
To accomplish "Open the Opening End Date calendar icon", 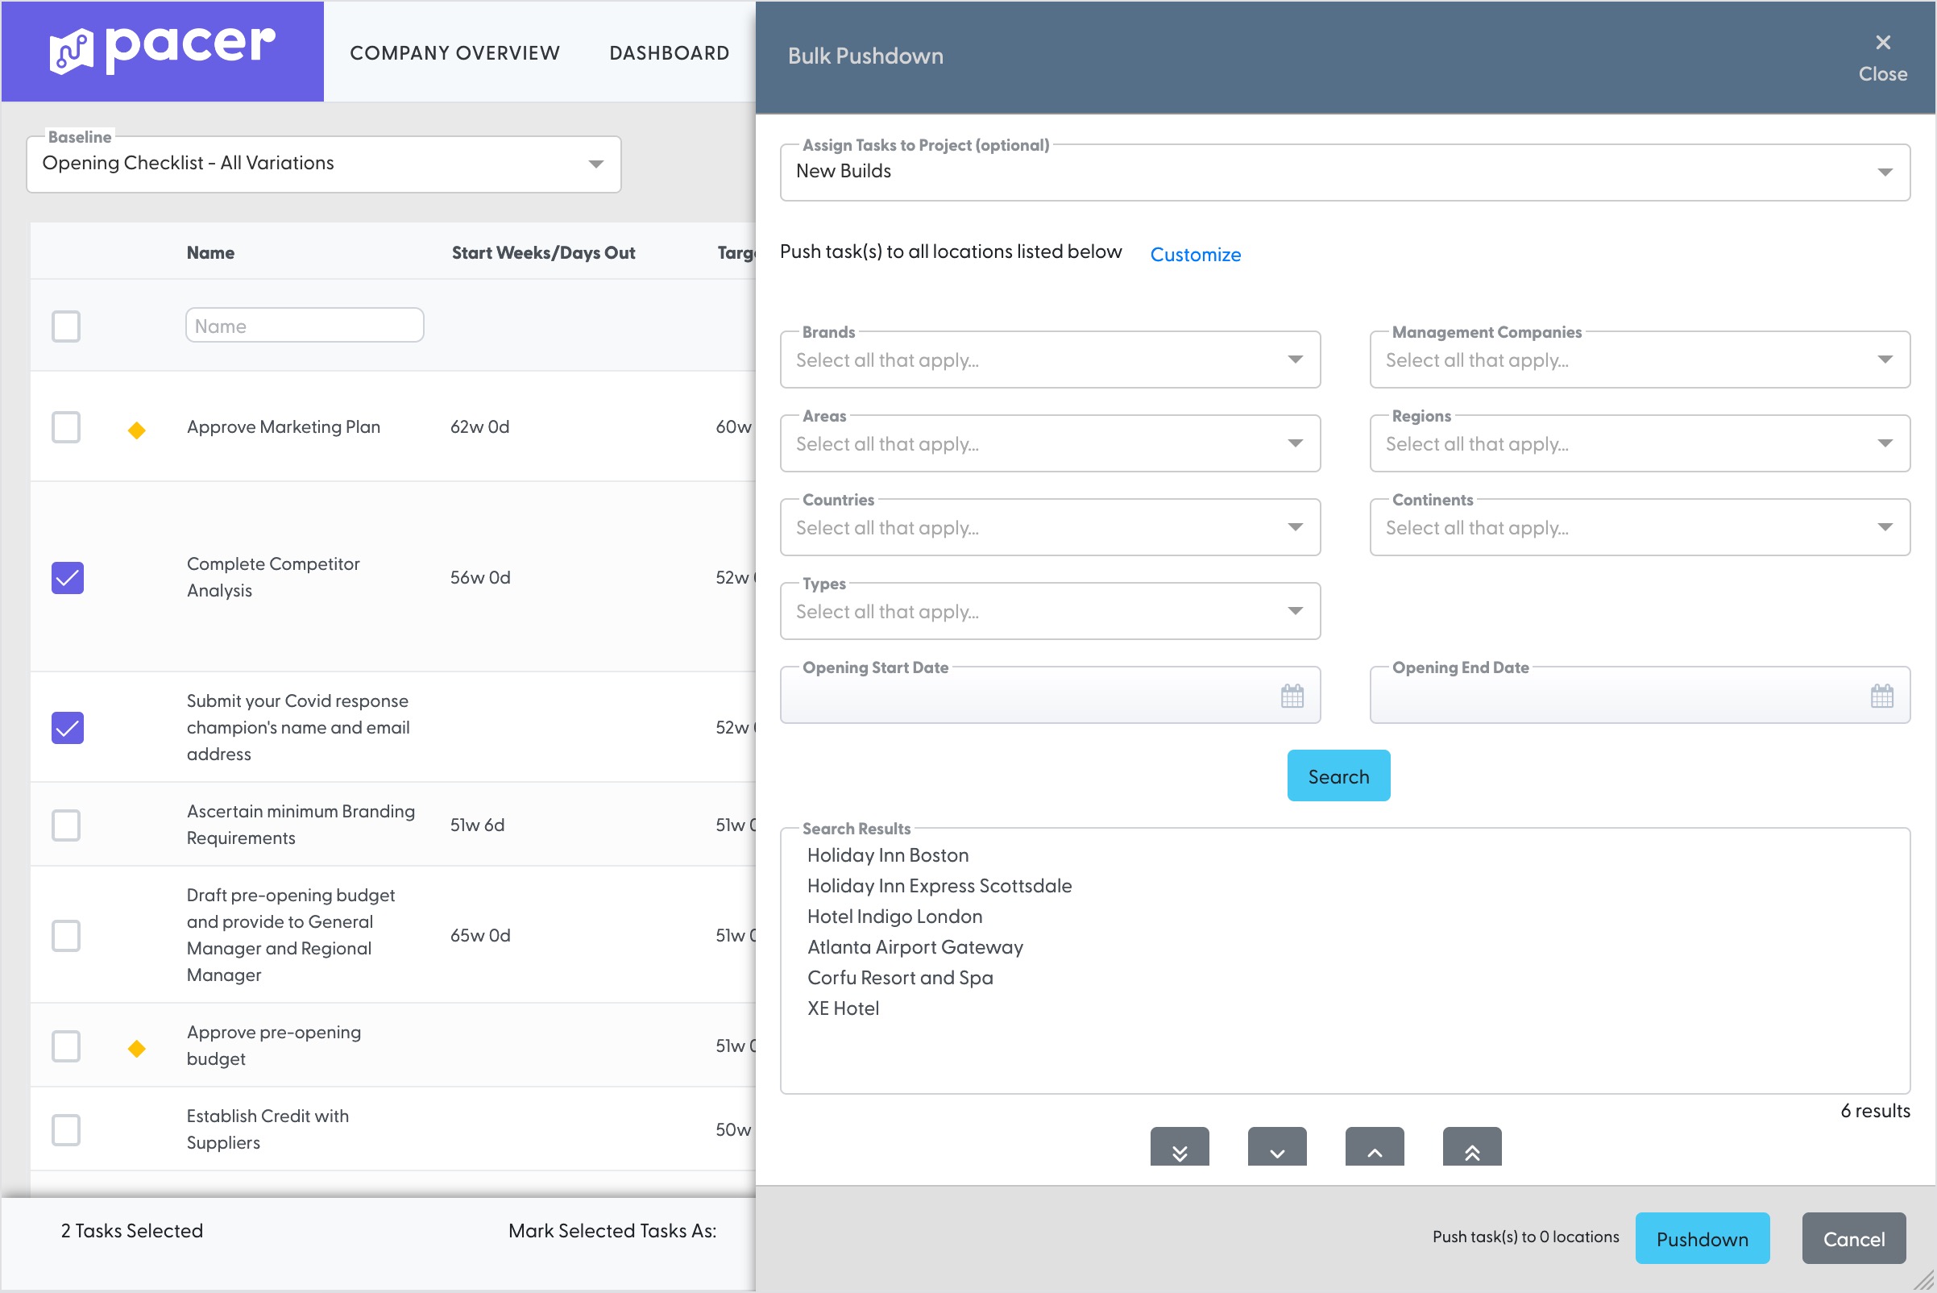I will (1881, 696).
